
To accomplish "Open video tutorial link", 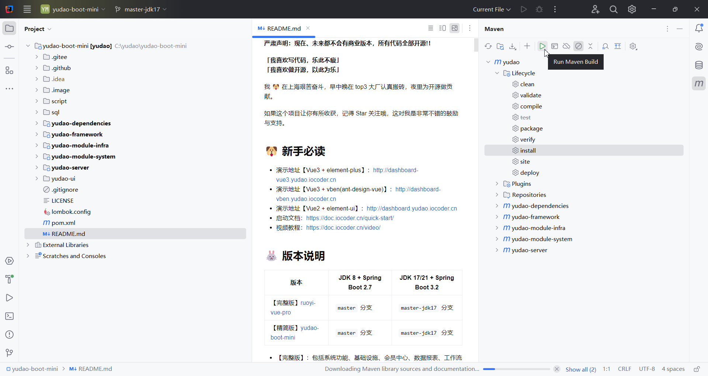I will [x=343, y=227].
